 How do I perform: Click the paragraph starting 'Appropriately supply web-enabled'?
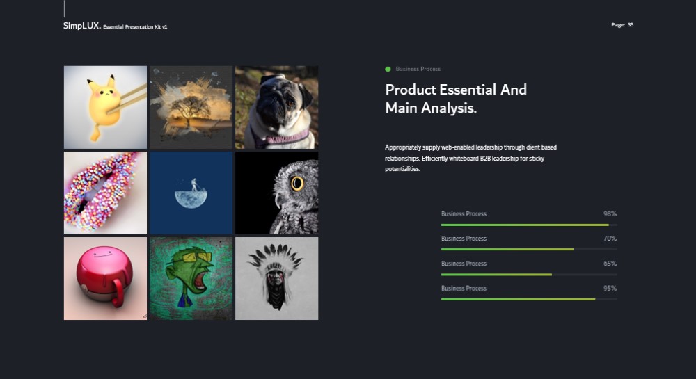point(470,158)
